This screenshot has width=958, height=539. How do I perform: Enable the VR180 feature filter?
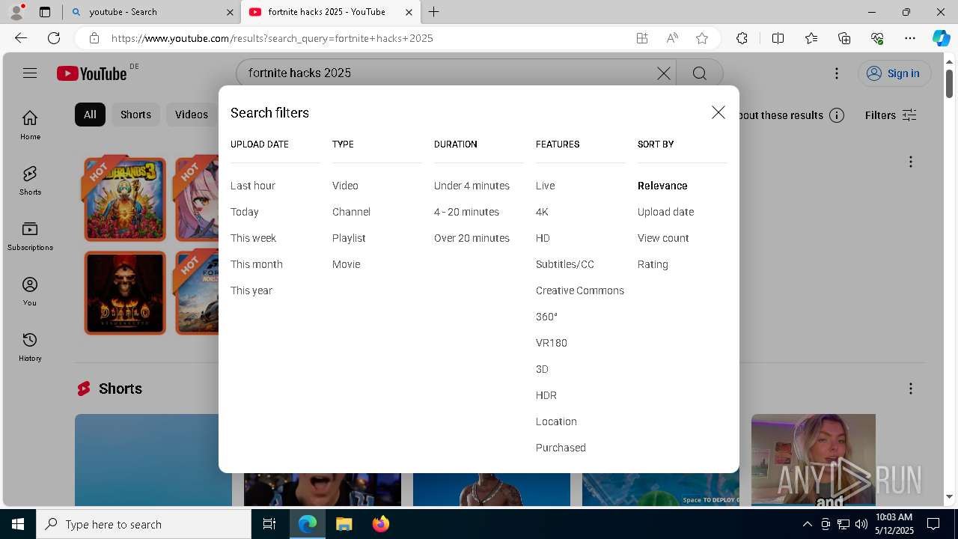tap(552, 343)
